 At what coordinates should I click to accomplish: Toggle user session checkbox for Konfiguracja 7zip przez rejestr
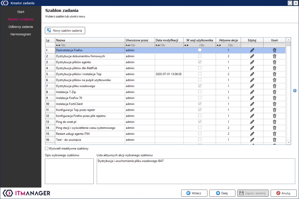(200, 109)
